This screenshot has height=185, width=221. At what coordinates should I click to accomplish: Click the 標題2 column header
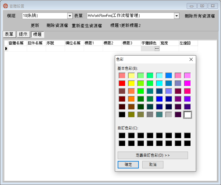[x=112, y=43]
